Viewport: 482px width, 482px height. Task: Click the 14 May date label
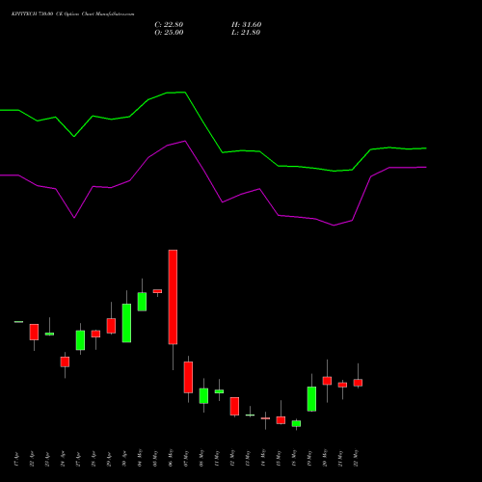pyautogui.click(x=263, y=458)
